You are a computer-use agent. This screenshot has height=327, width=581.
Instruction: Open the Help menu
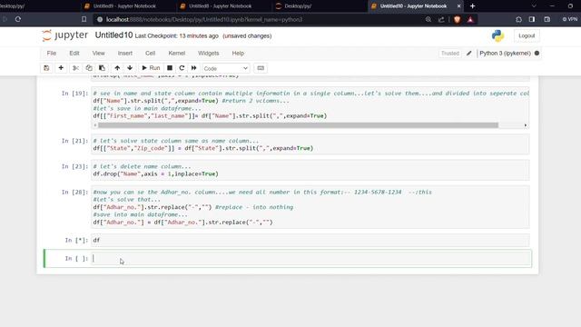238,54
